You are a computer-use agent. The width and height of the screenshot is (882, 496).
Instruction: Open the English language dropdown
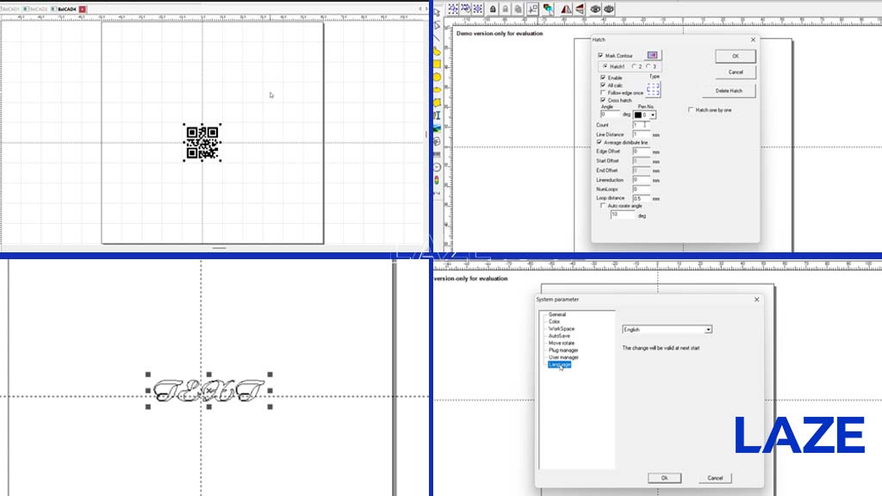(x=668, y=330)
